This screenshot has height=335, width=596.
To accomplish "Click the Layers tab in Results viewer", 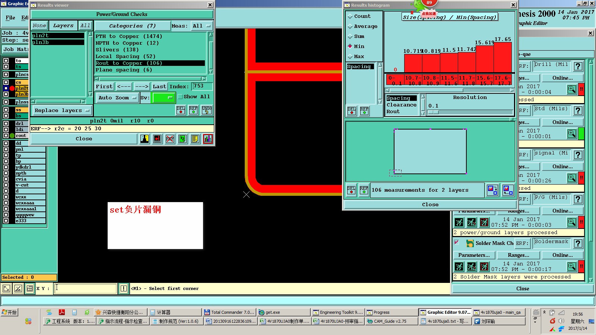I will pyautogui.click(x=63, y=26).
